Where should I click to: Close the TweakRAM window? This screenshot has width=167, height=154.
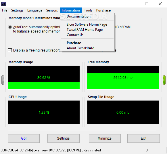pyautogui.click(x=160, y=4)
